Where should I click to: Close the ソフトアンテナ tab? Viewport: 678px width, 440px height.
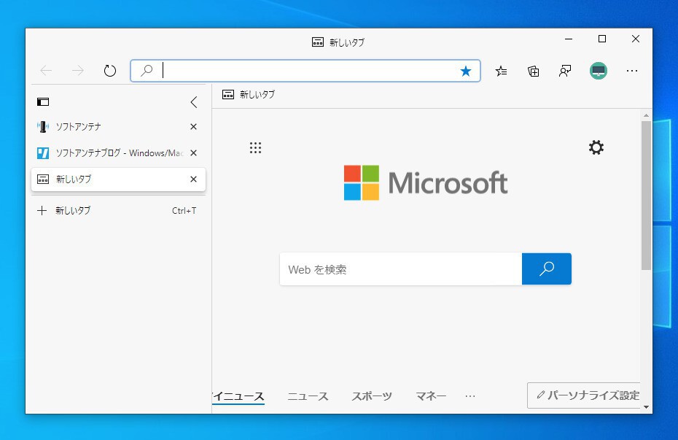coord(193,127)
